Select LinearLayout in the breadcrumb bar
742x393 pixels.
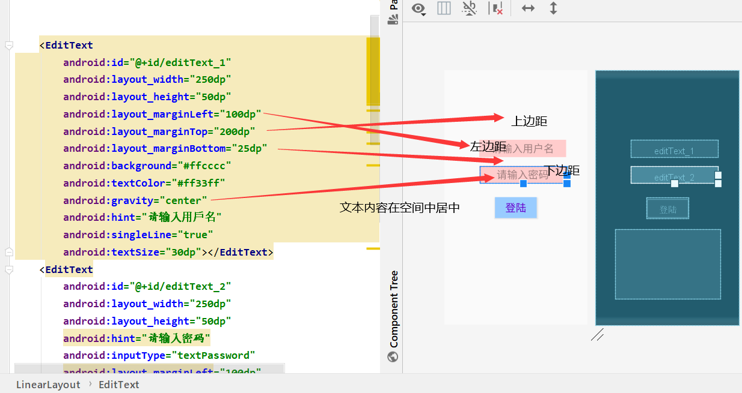(48, 385)
